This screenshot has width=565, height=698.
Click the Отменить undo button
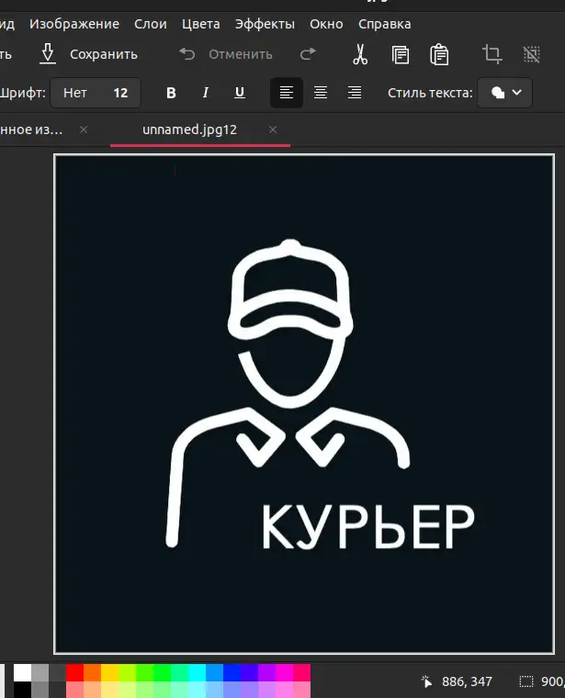point(226,54)
